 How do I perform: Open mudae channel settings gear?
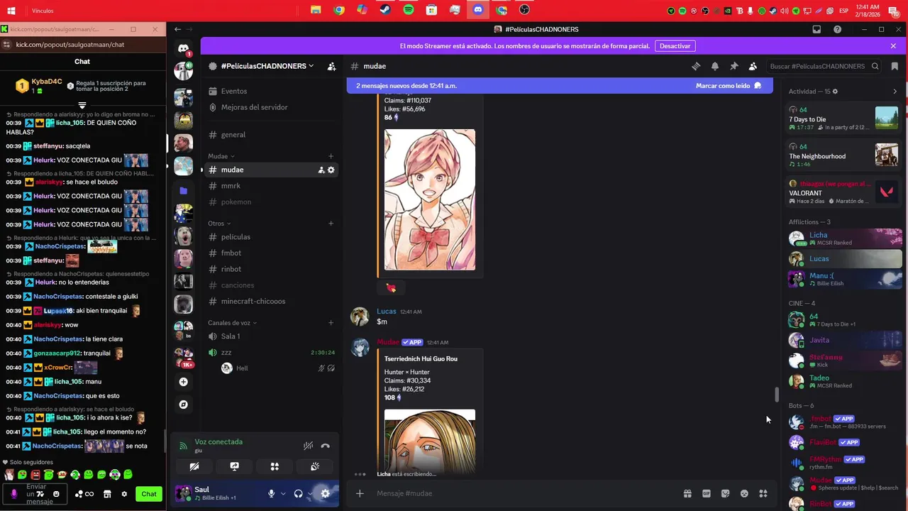pos(331,170)
